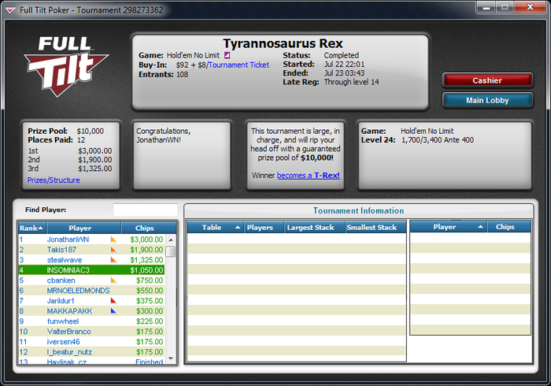This screenshot has width=551, height=386.
Task: Sort tables by Table column header
Action: 216,228
